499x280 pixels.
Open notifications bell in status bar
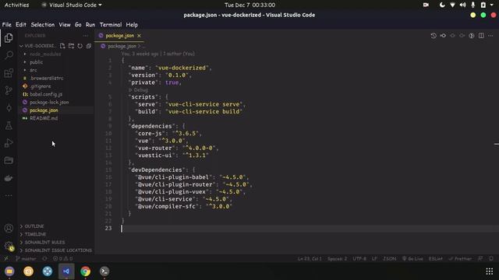coord(491,259)
